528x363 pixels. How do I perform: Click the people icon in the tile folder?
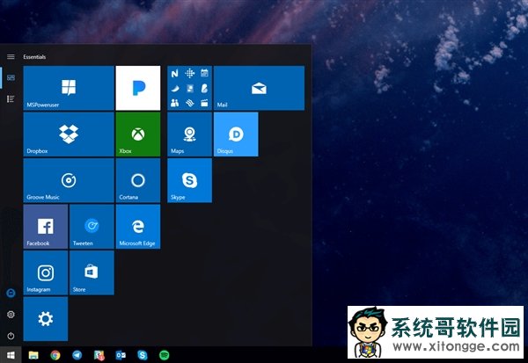(x=174, y=103)
